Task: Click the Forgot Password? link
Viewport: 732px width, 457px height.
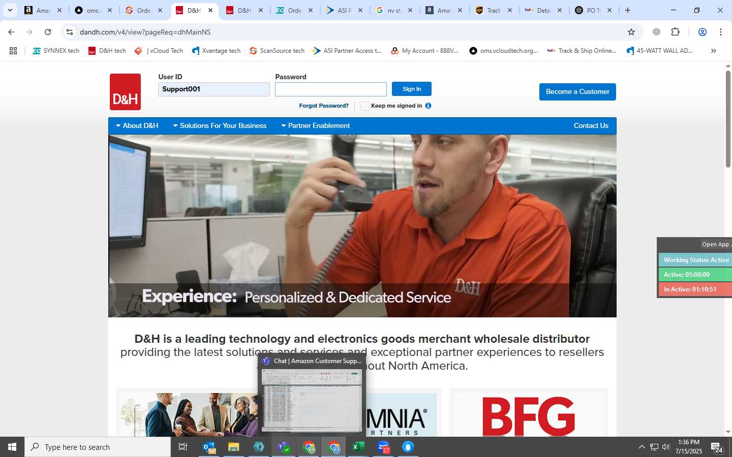Action: click(324, 106)
